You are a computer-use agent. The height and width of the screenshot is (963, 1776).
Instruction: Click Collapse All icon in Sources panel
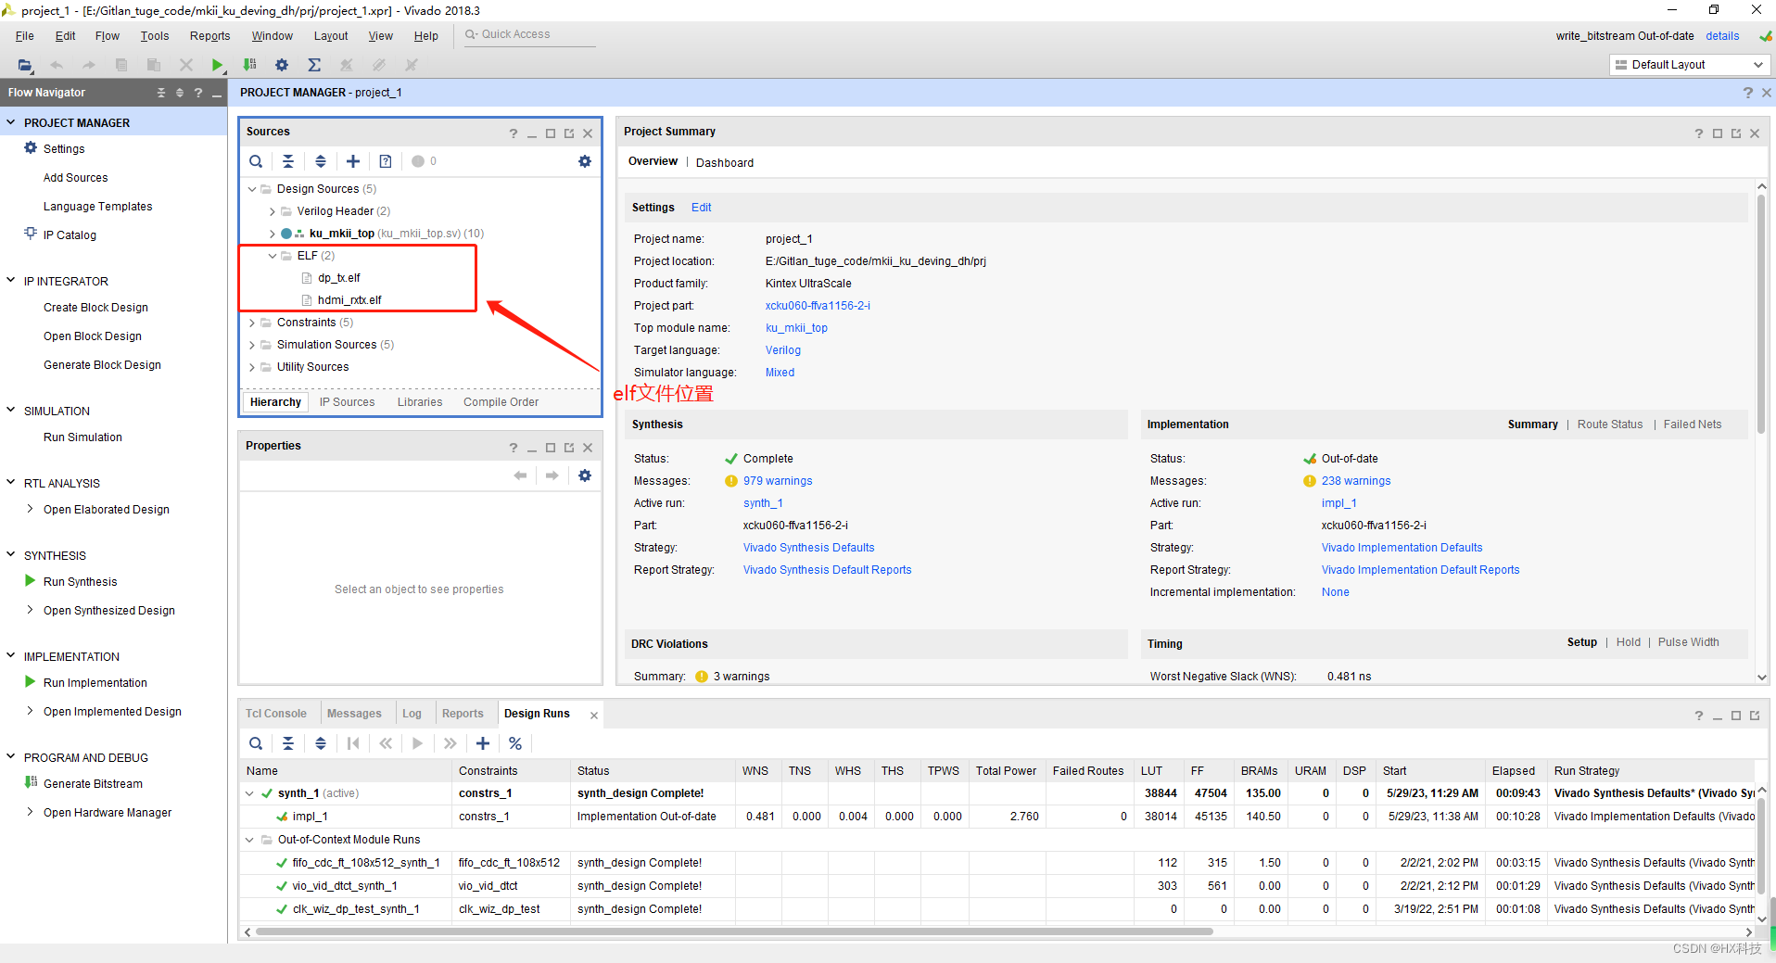point(288,161)
